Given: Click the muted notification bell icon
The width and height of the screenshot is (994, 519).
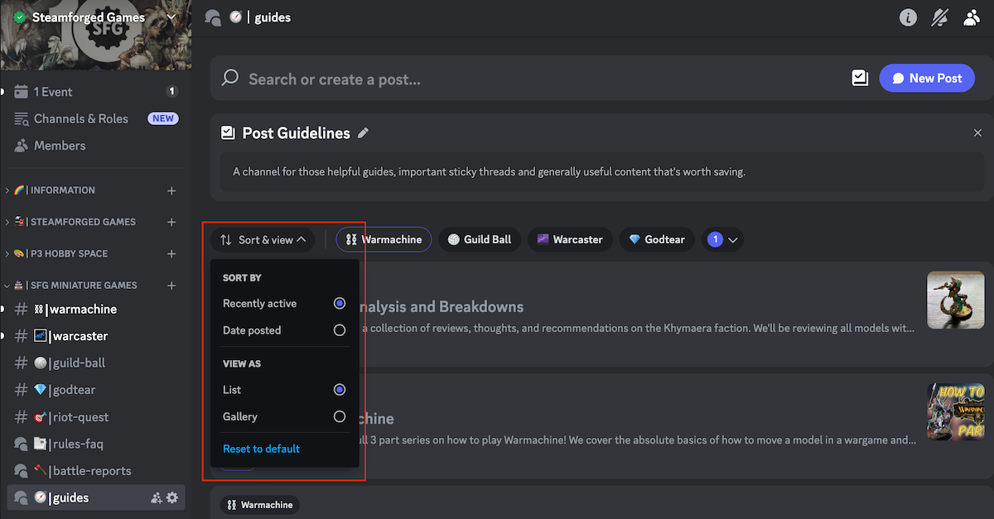Looking at the screenshot, I should click(x=940, y=17).
